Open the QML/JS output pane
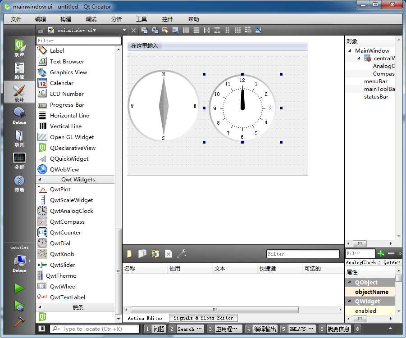 click(x=298, y=329)
